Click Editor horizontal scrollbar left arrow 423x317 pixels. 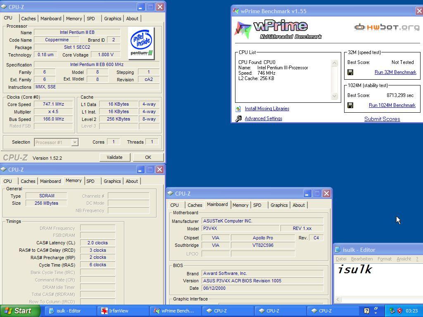point(338,300)
